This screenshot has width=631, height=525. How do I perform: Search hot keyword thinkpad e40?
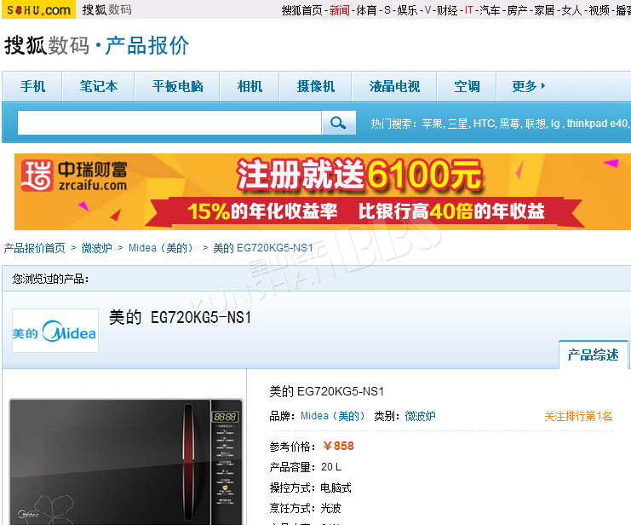597,124
